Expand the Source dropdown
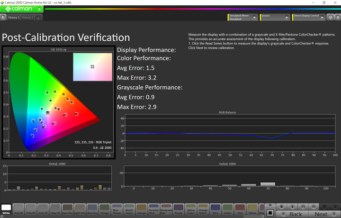Image resolution: width=341 pixels, height=218 pixels. (x=287, y=17)
